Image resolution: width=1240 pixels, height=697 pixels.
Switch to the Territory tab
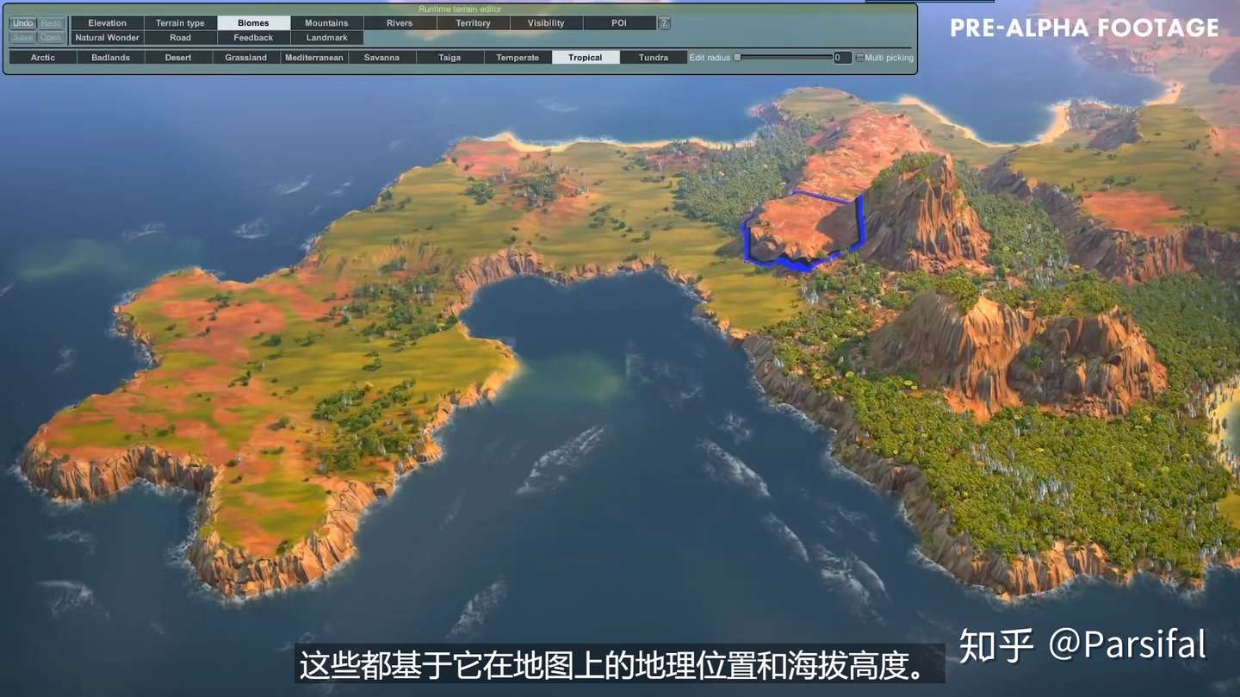pos(473,23)
